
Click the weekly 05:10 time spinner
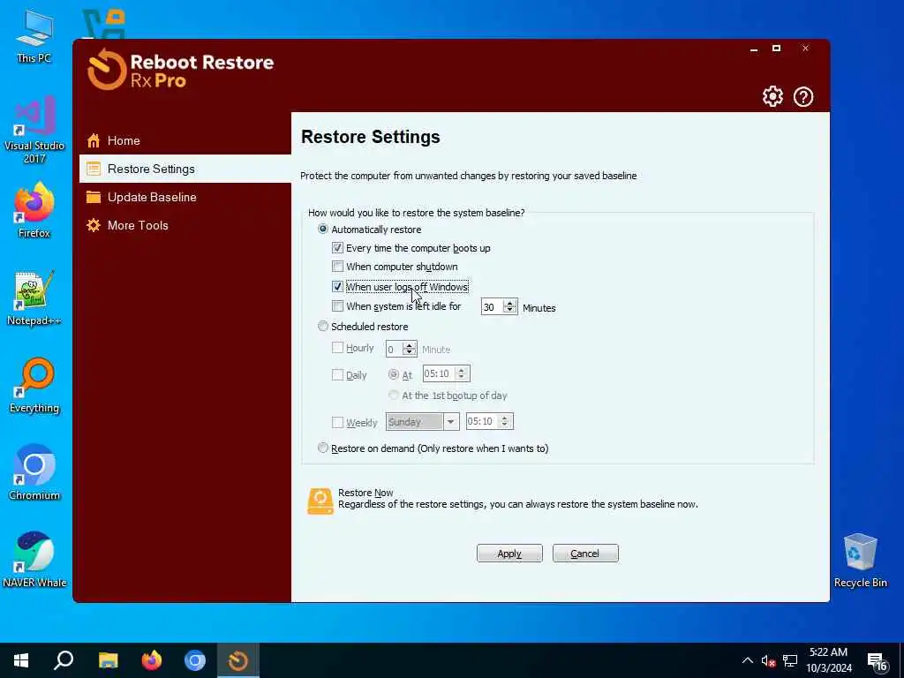504,421
